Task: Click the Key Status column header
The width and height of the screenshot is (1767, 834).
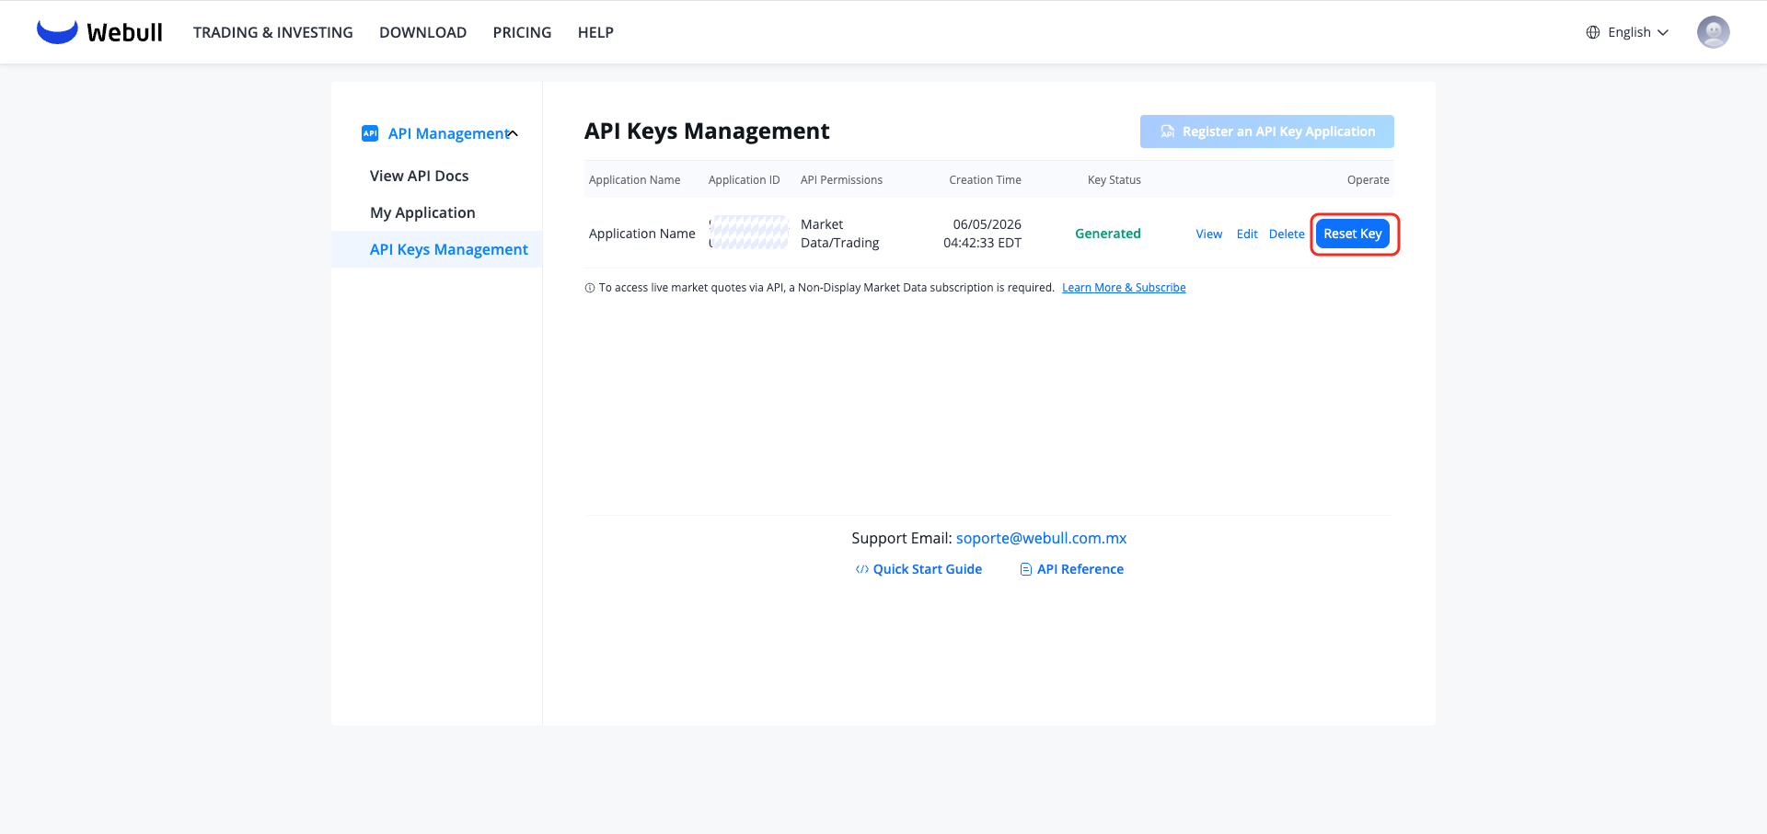Action: tap(1114, 180)
